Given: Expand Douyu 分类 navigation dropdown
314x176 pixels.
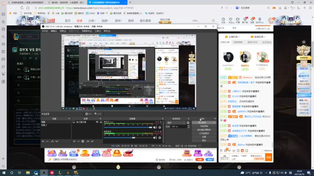Looking at the screenshot, I should click(92, 21).
